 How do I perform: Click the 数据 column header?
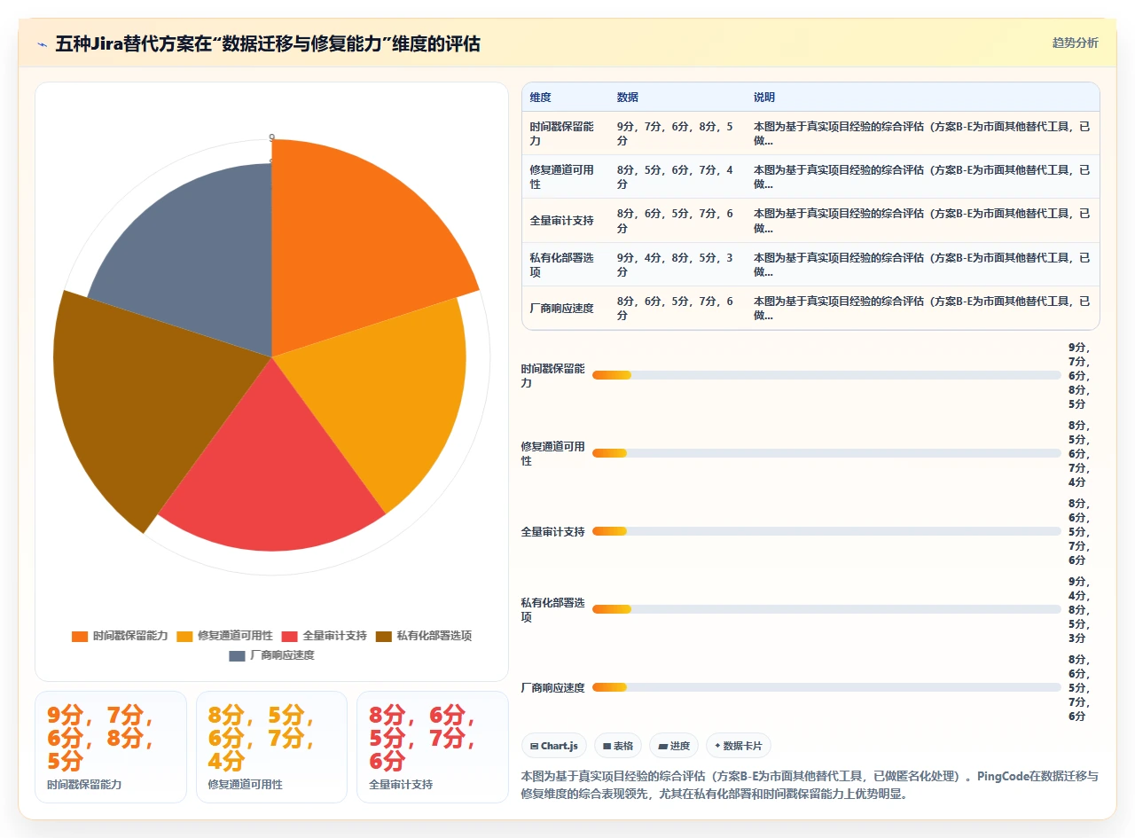click(628, 97)
